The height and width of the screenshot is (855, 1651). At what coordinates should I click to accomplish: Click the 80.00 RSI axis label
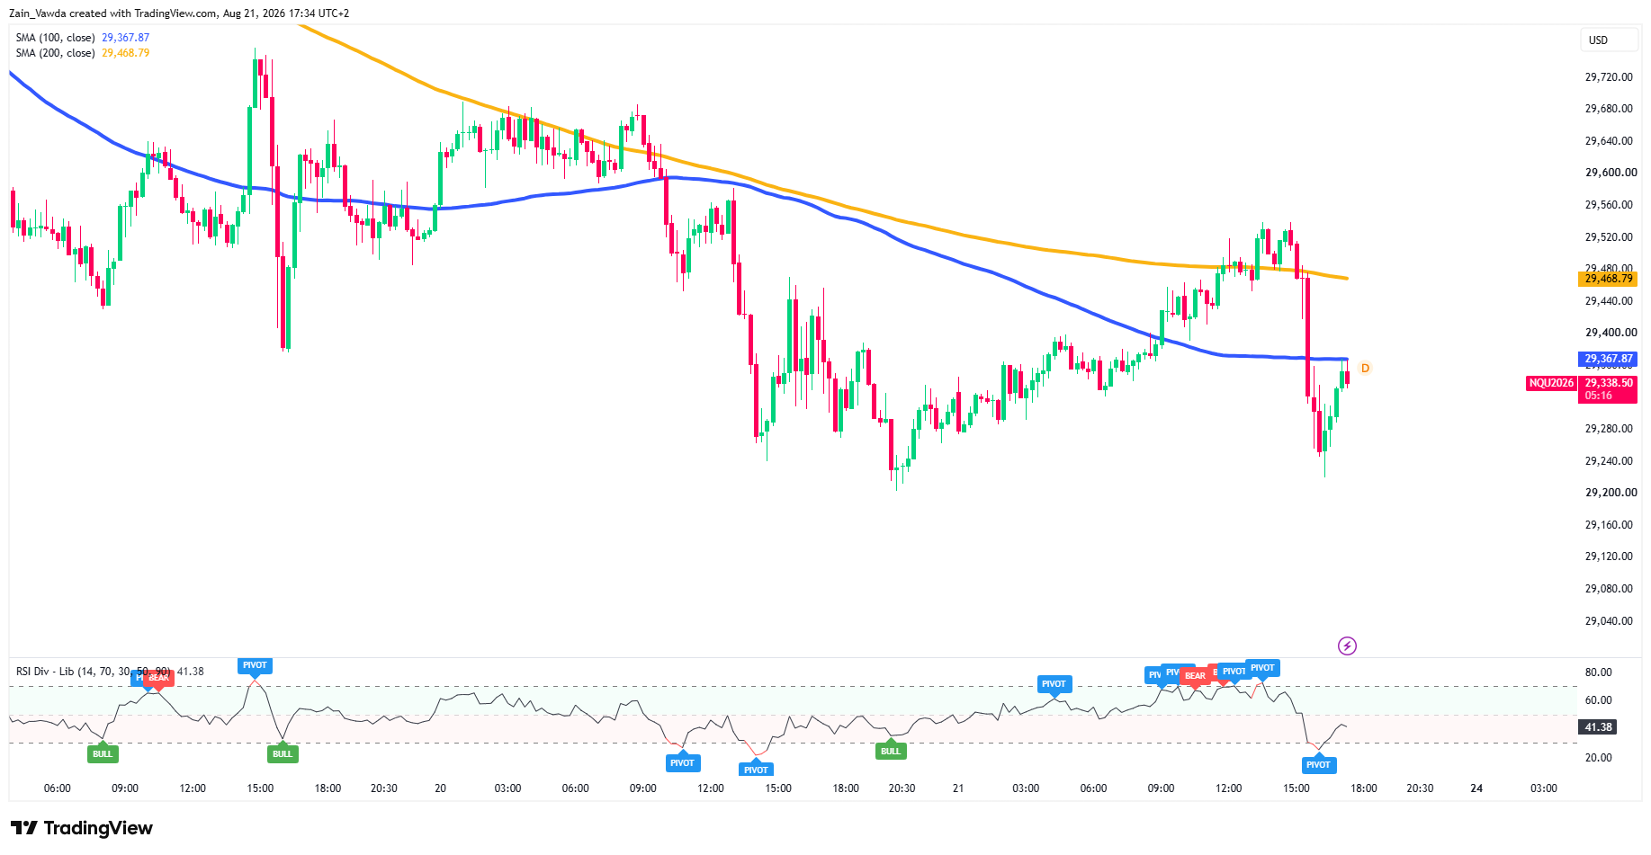point(1598,672)
